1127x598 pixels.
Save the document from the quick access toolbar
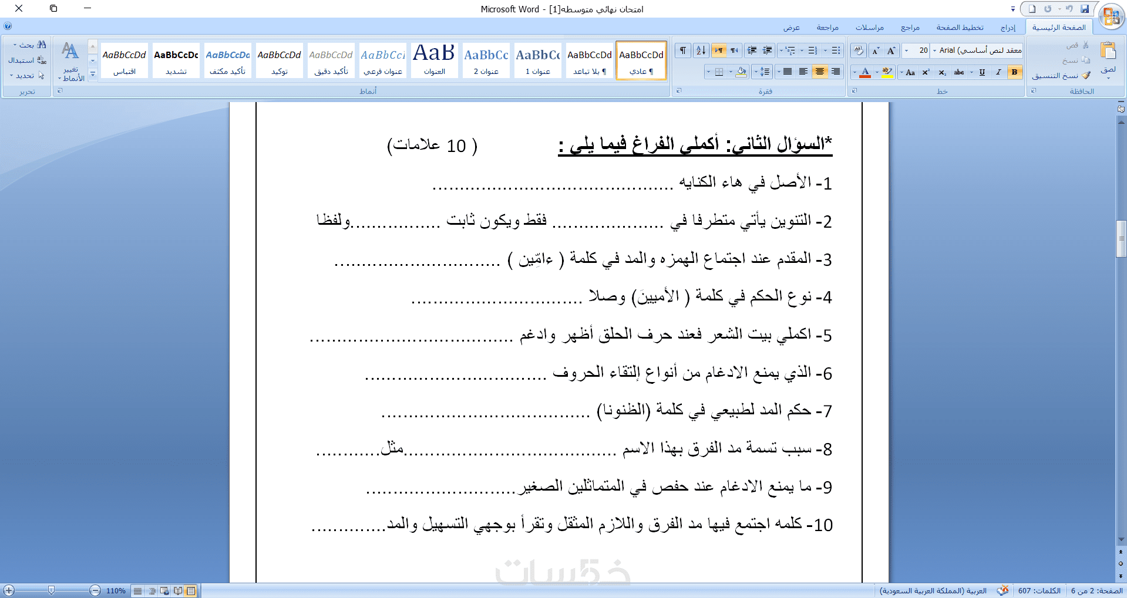1085,9
